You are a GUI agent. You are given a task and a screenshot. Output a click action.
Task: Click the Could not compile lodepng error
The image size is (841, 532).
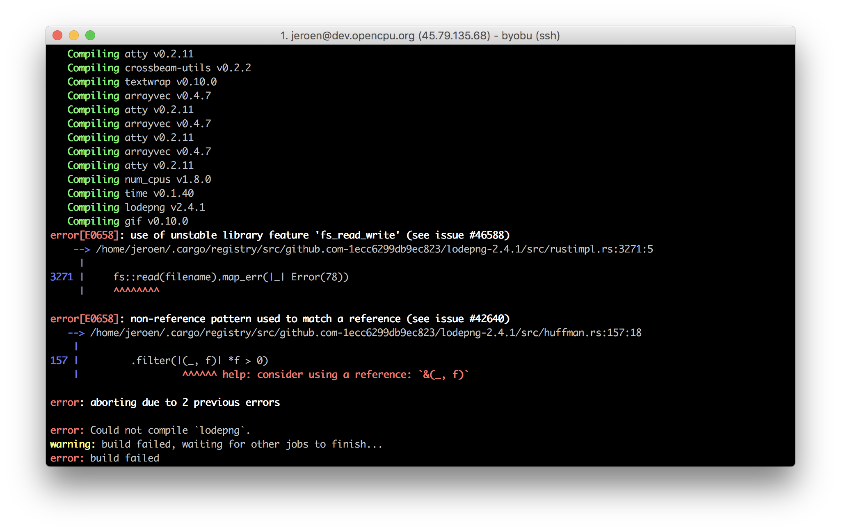click(150, 430)
